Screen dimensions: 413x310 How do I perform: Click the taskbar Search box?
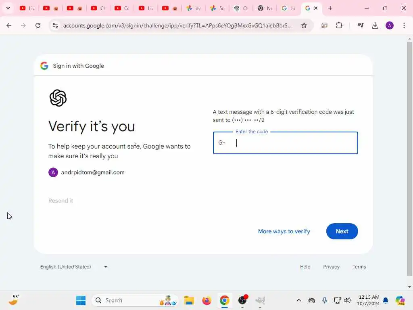tap(135, 300)
